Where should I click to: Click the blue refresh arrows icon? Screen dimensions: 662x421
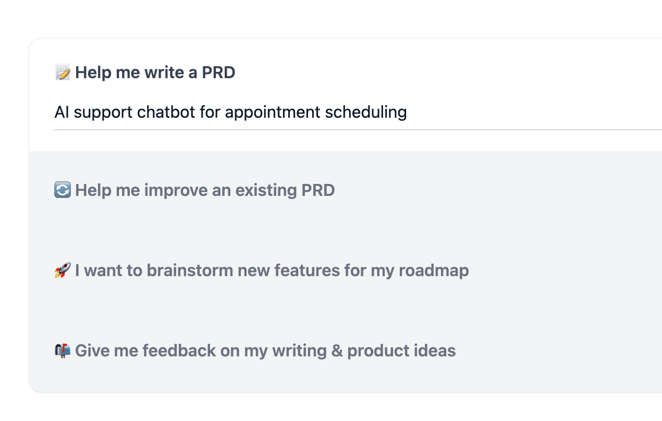(x=63, y=190)
